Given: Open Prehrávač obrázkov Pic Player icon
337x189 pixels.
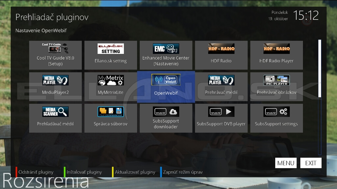Looking at the screenshot, I should [276, 80].
